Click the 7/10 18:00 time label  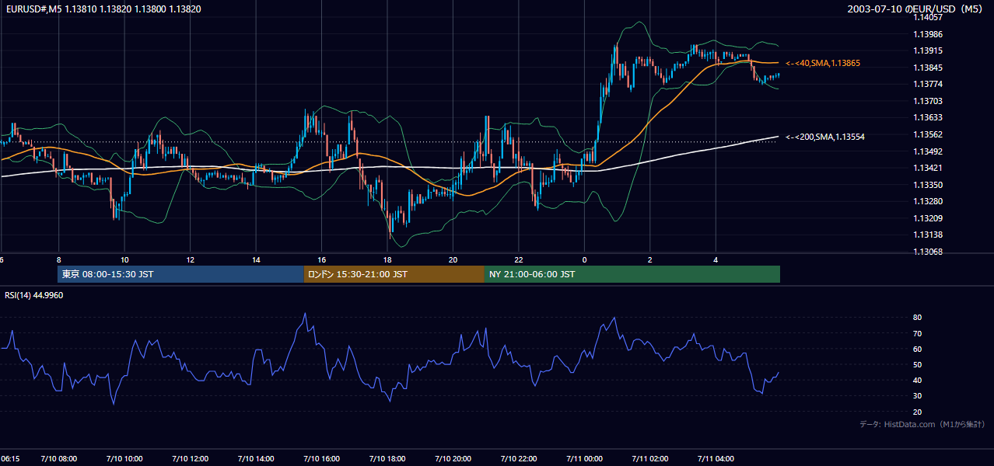pos(387,459)
